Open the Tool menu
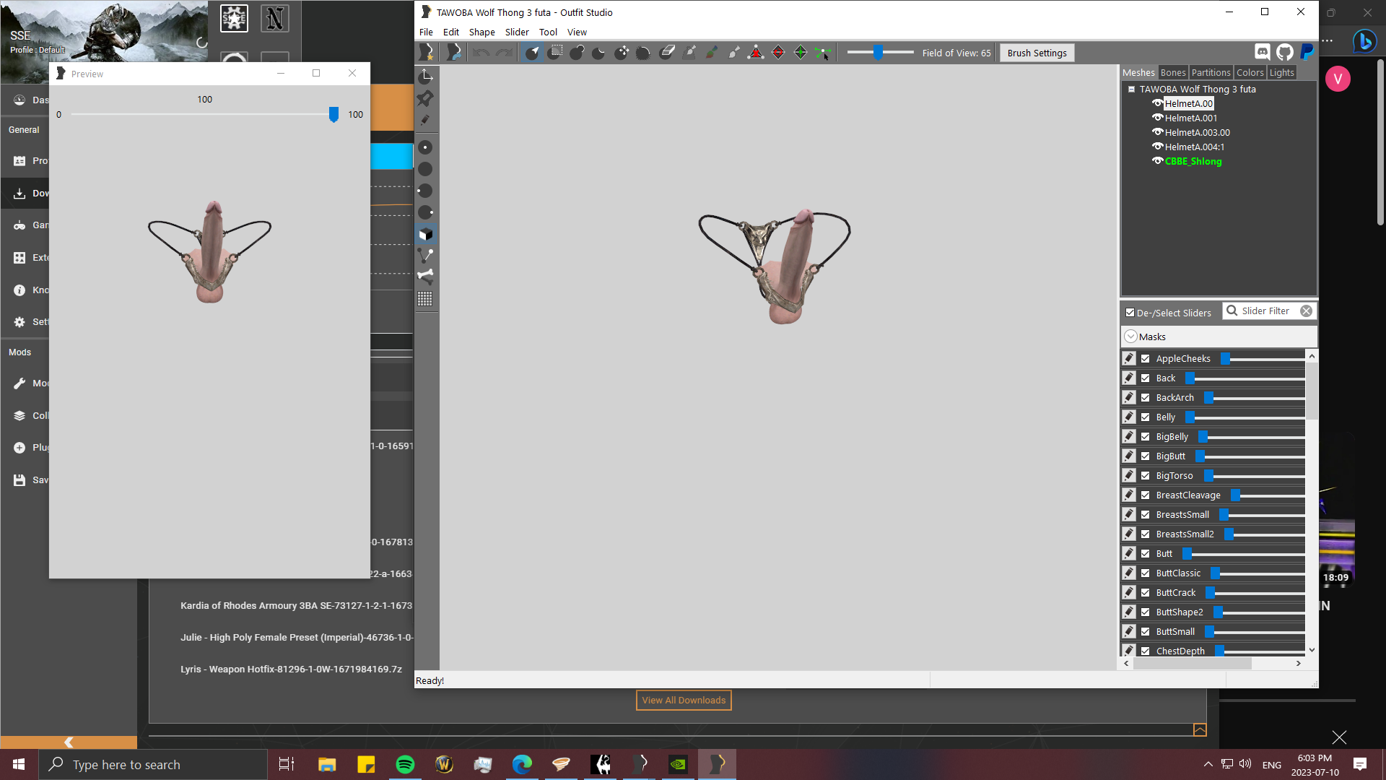The width and height of the screenshot is (1386, 780). coord(548,32)
